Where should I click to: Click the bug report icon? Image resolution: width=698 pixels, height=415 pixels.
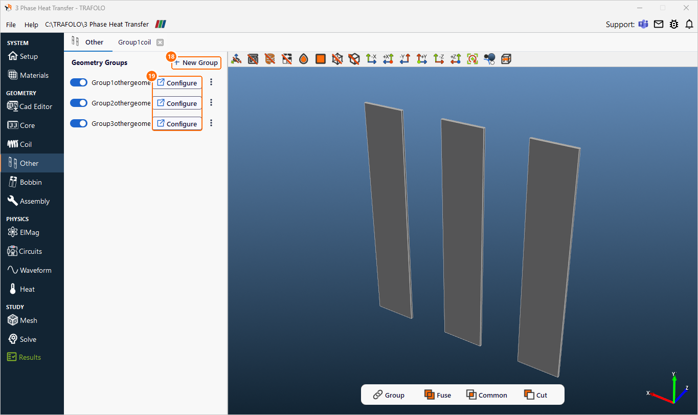coord(674,24)
